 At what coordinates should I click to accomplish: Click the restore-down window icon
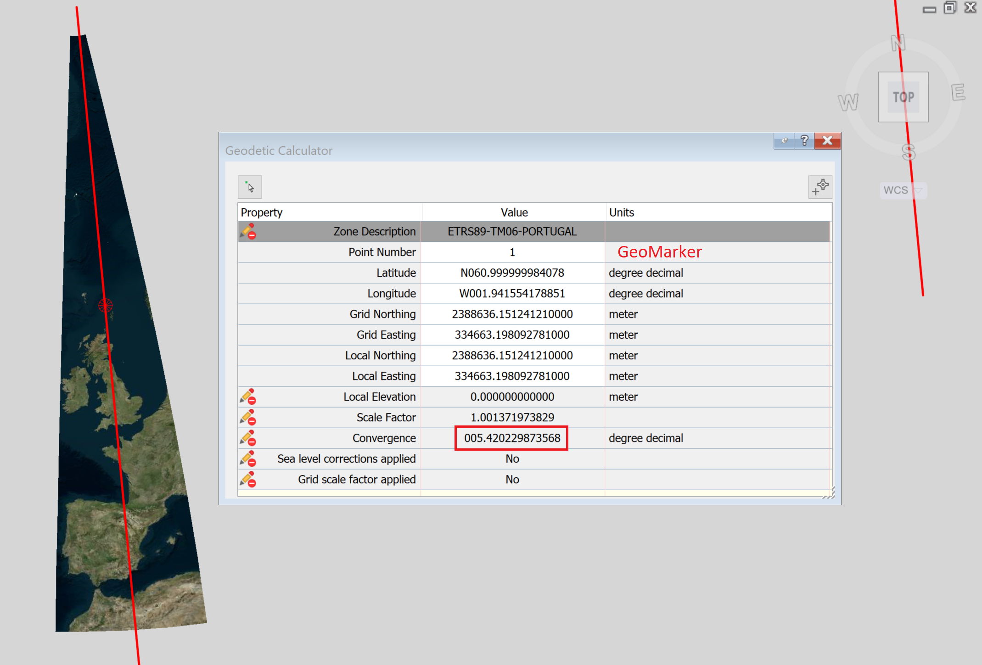click(950, 7)
